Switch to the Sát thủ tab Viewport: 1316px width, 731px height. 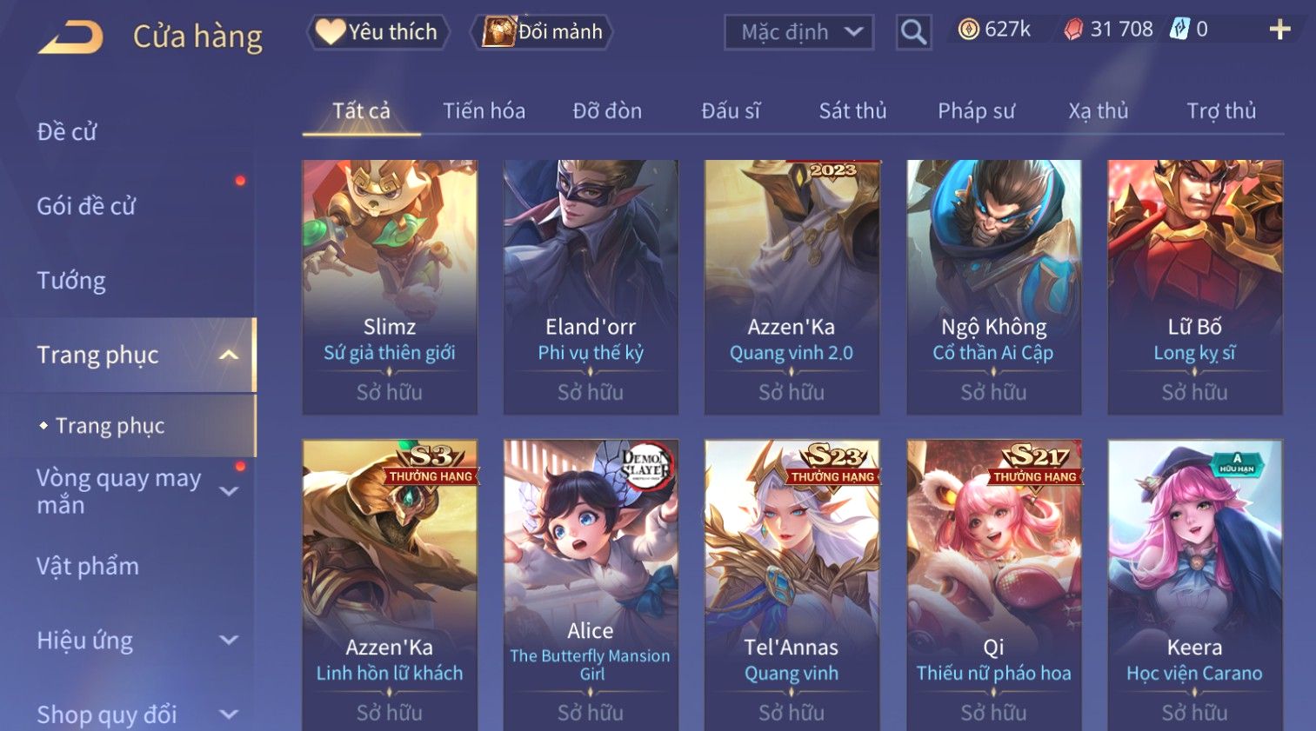[x=852, y=111]
